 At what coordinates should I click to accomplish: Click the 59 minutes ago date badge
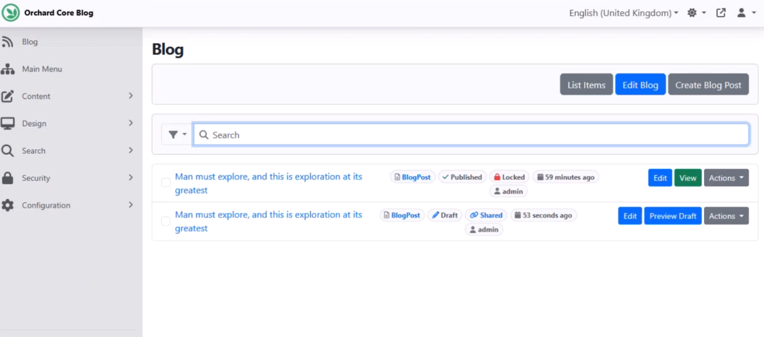tap(565, 177)
